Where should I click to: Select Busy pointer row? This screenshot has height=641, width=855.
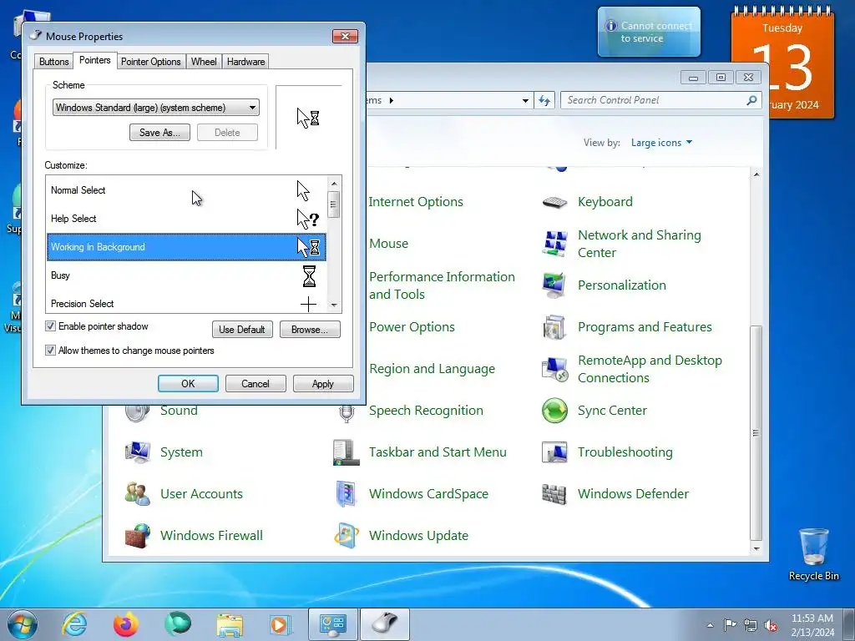(186, 275)
